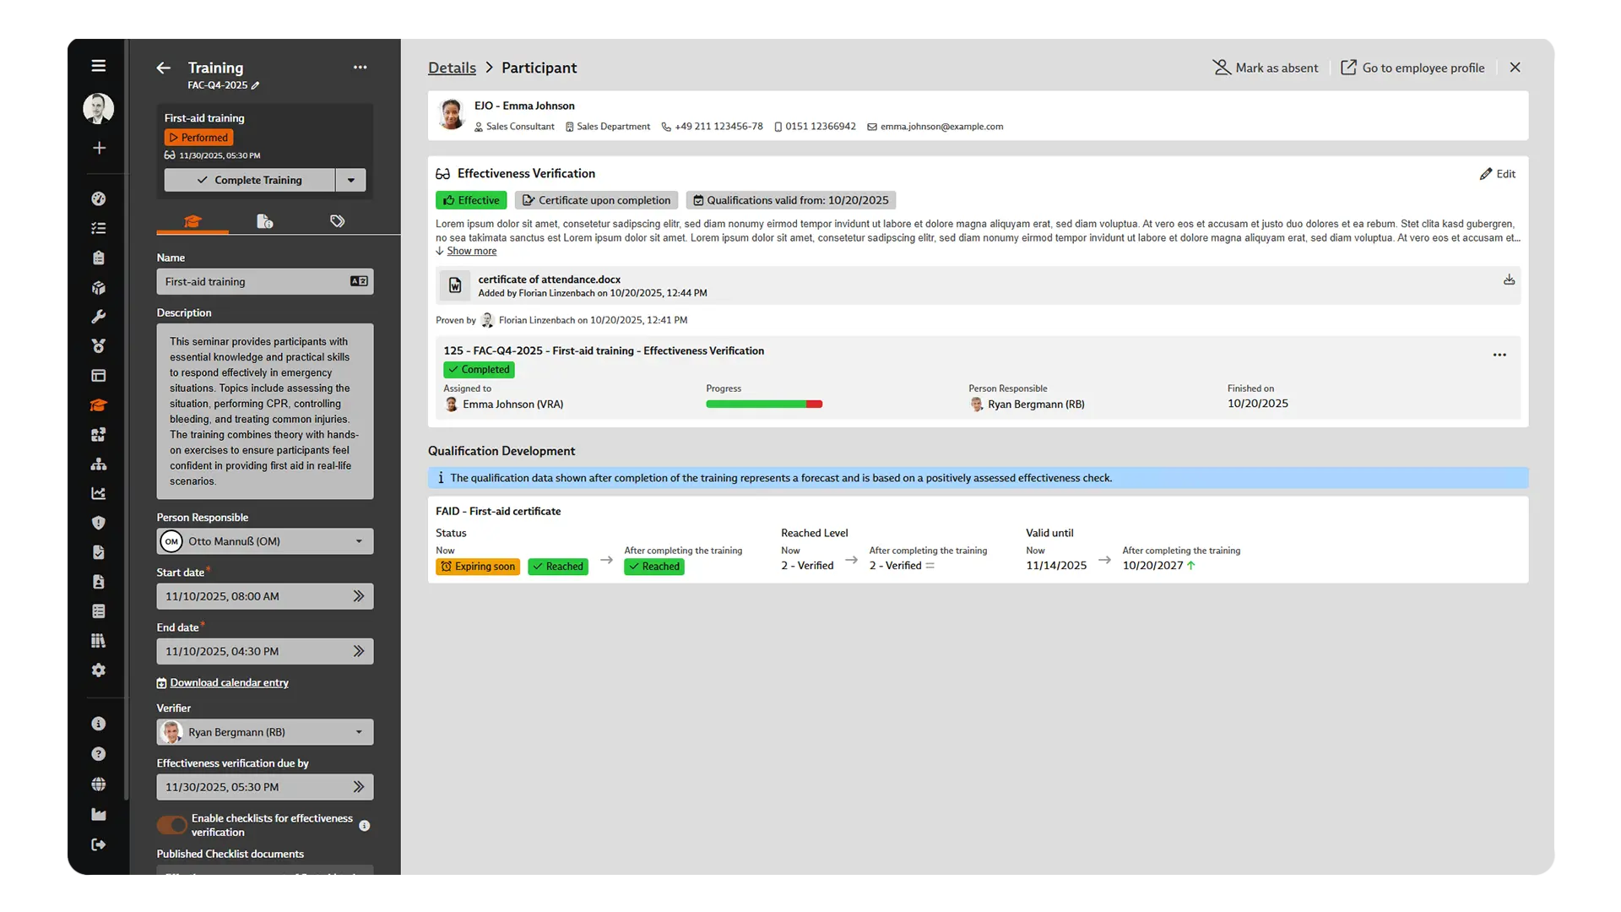This screenshot has width=1621, height=912.
Task: Select the analytics chart icon in sidebar
Action: point(99,493)
